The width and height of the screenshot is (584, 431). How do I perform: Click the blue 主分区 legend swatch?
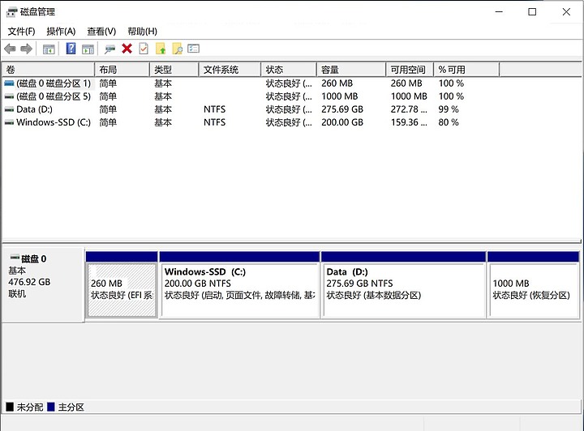click(x=51, y=407)
